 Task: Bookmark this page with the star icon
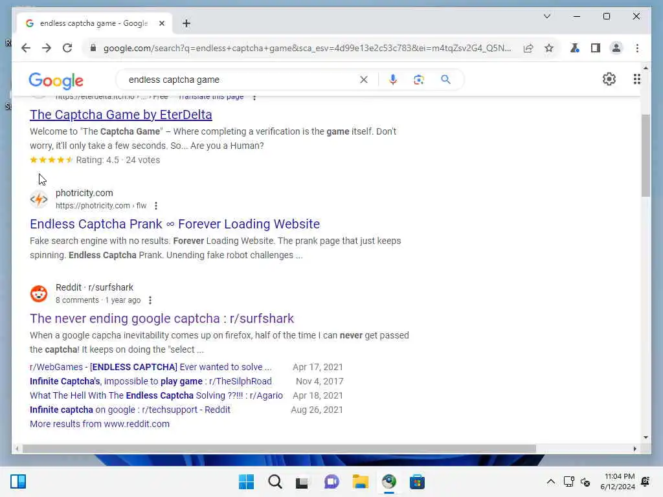pos(549,48)
